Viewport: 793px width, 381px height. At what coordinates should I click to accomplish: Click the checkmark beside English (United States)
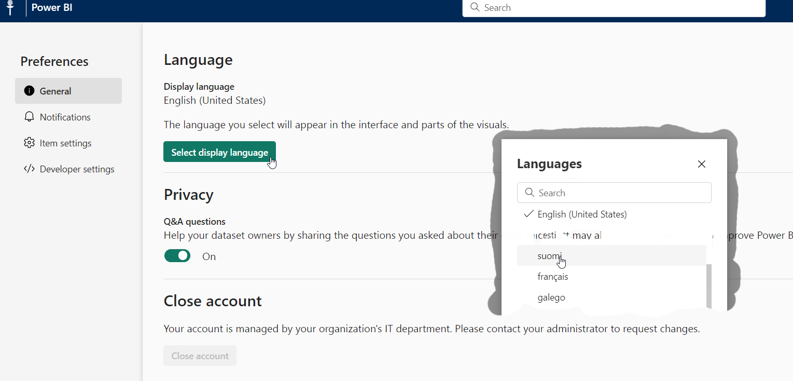point(528,214)
